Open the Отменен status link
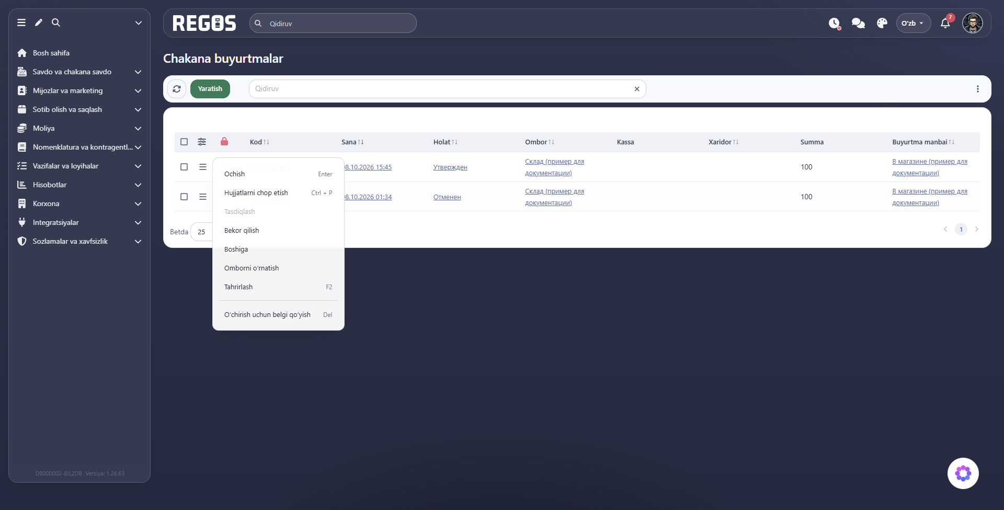1004x510 pixels. click(447, 197)
